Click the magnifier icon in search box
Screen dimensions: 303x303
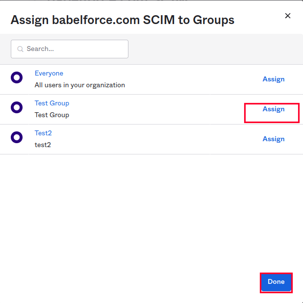click(x=20, y=49)
